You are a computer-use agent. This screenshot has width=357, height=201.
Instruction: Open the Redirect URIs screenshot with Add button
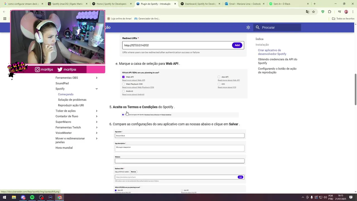(x=183, y=45)
